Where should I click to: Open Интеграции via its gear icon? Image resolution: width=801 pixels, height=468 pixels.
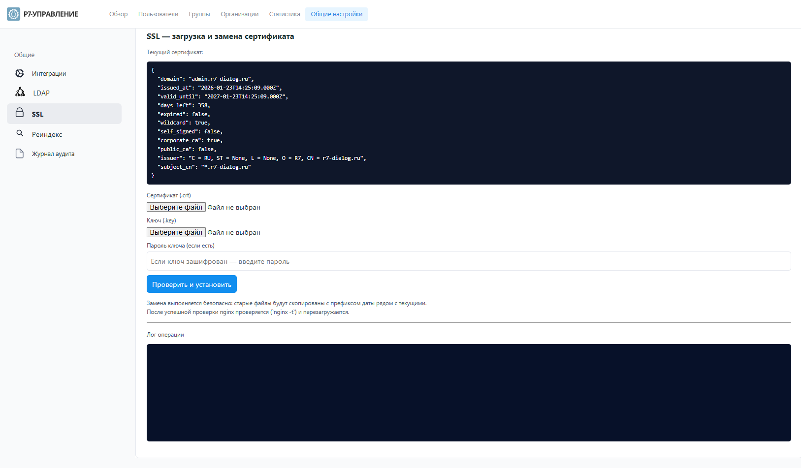coord(20,73)
